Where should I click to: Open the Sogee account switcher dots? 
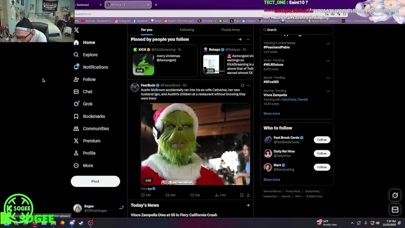click(x=121, y=208)
